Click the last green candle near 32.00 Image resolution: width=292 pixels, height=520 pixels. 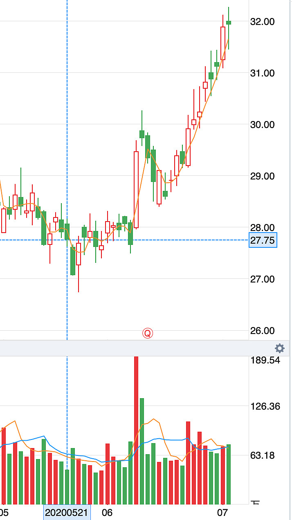click(x=229, y=22)
